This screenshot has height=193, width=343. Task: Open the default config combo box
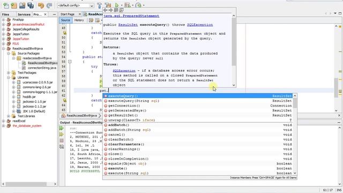pyautogui.click(x=76, y=5)
